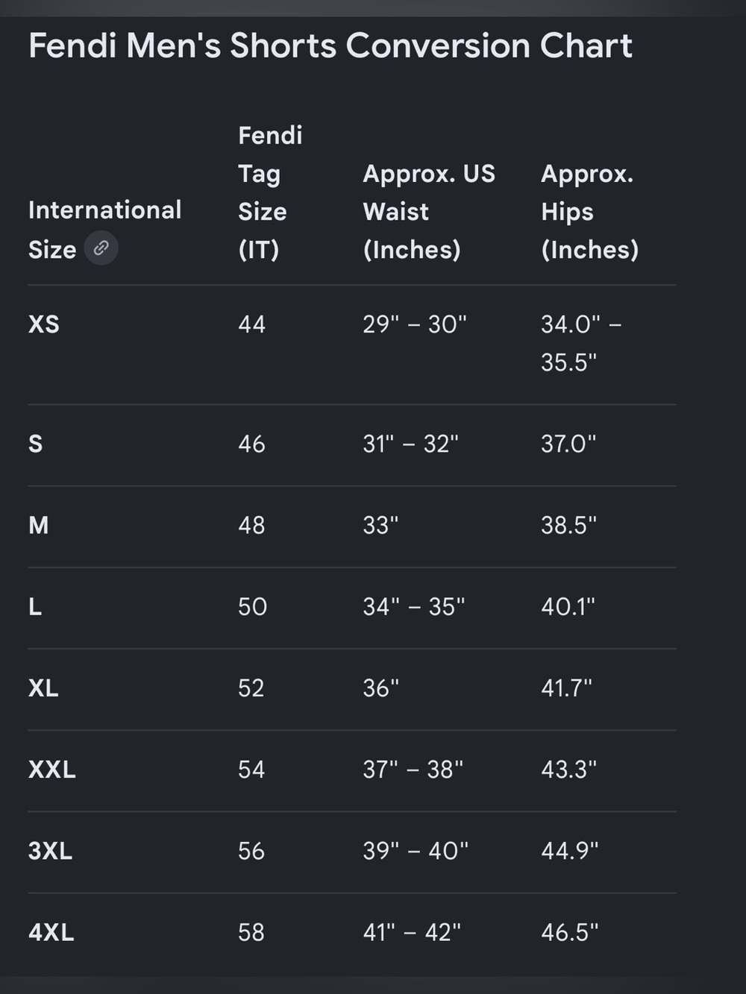The width and height of the screenshot is (746, 994).
Task: Select the XS size row label
Action: click(44, 324)
